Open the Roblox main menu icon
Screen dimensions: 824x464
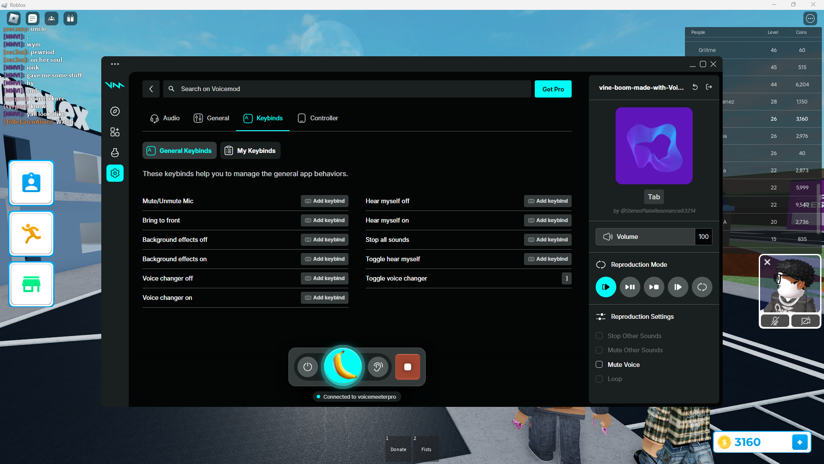coord(14,18)
